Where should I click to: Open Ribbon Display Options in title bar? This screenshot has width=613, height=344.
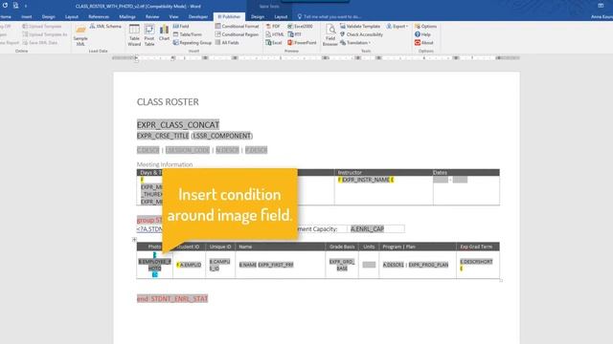(x=601, y=6)
